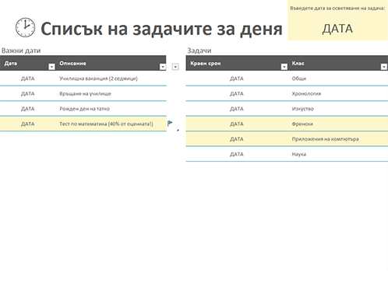Select the title Списък на задачите за деня

pyautogui.click(x=161, y=29)
